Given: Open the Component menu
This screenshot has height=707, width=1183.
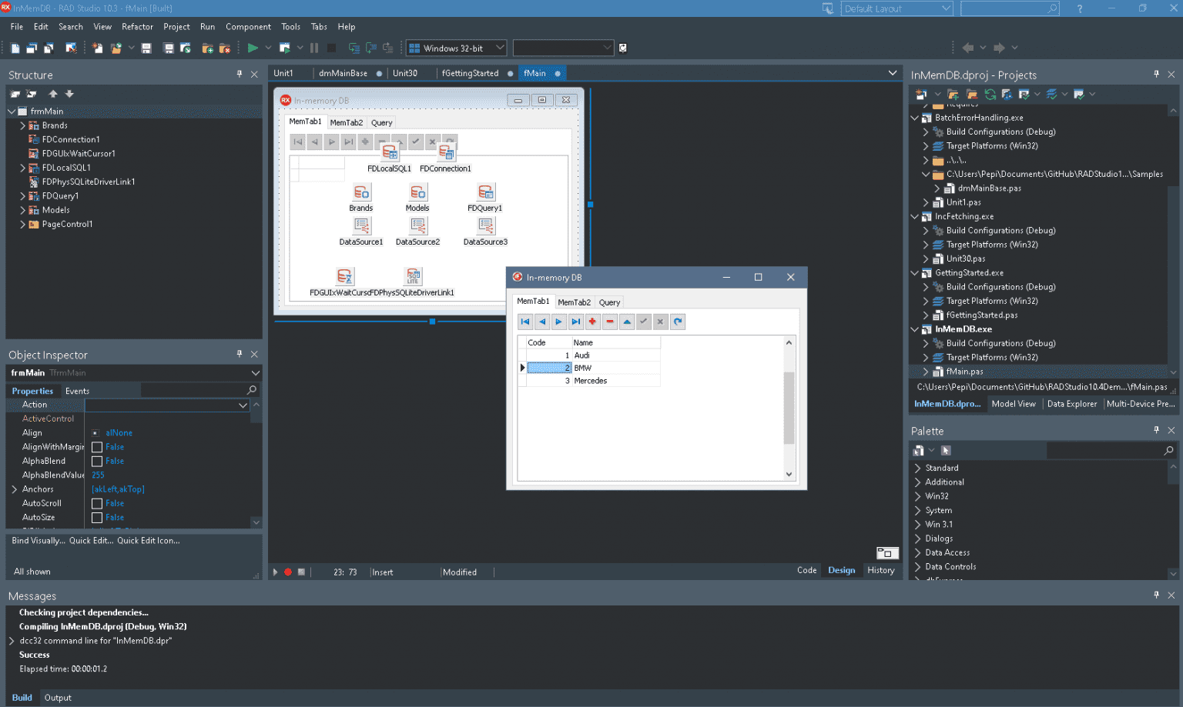Looking at the screenshot, I should point(248,26).
